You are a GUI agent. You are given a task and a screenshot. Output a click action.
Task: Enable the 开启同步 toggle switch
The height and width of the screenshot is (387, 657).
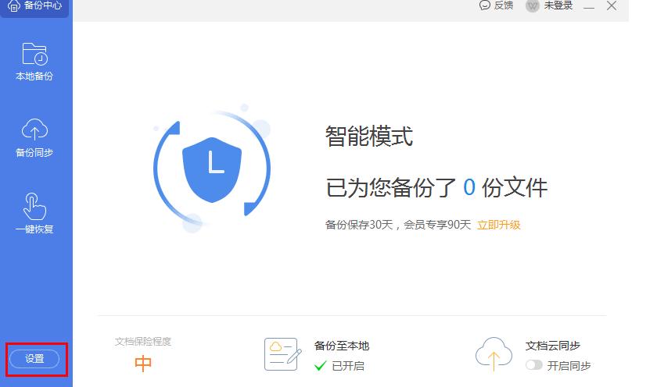click(x=534, y=365)
